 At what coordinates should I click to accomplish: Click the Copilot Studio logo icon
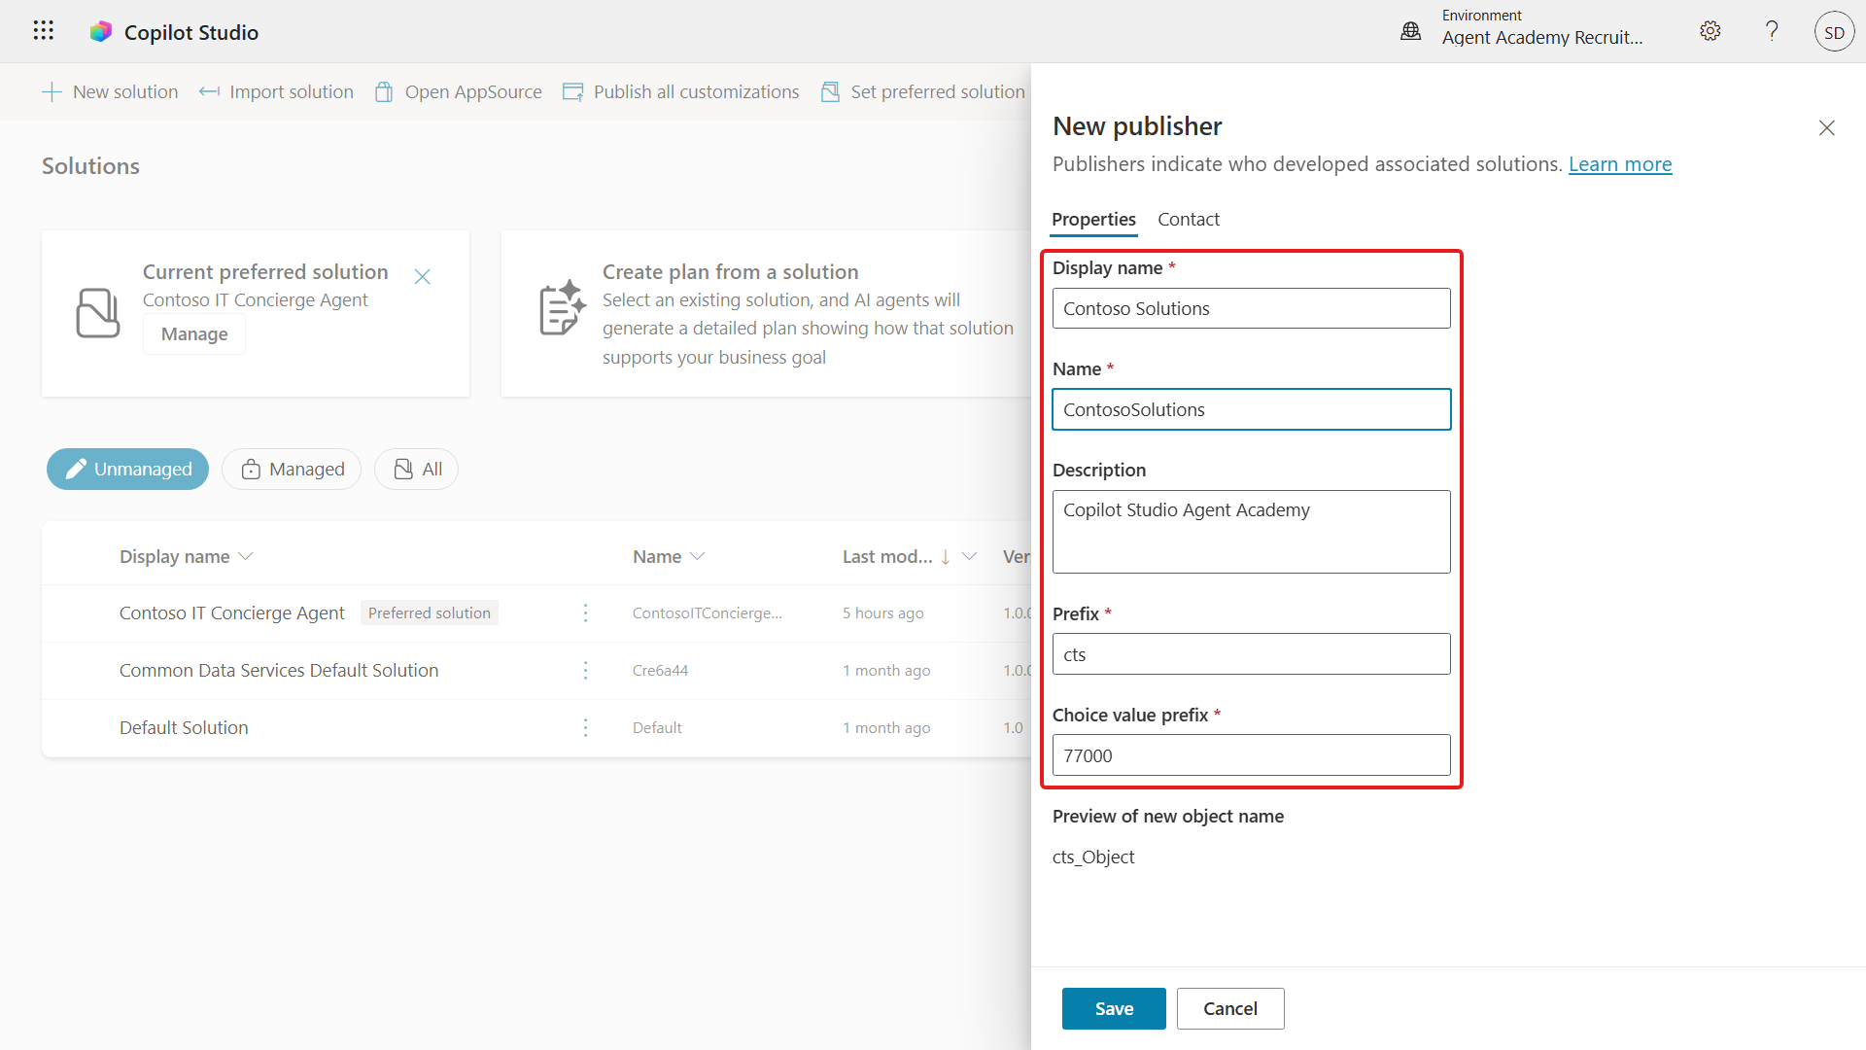coord(101,32)
